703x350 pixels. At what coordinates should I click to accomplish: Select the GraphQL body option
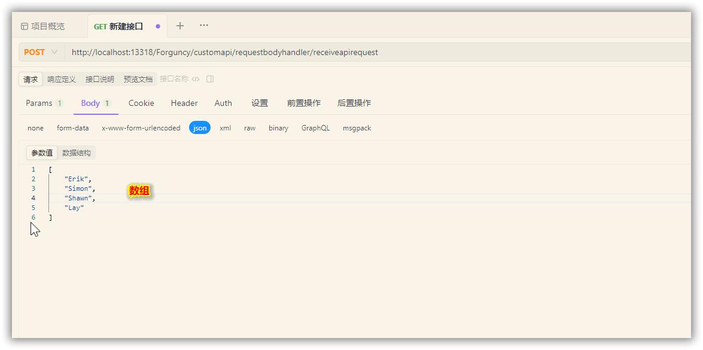(315, 128)
